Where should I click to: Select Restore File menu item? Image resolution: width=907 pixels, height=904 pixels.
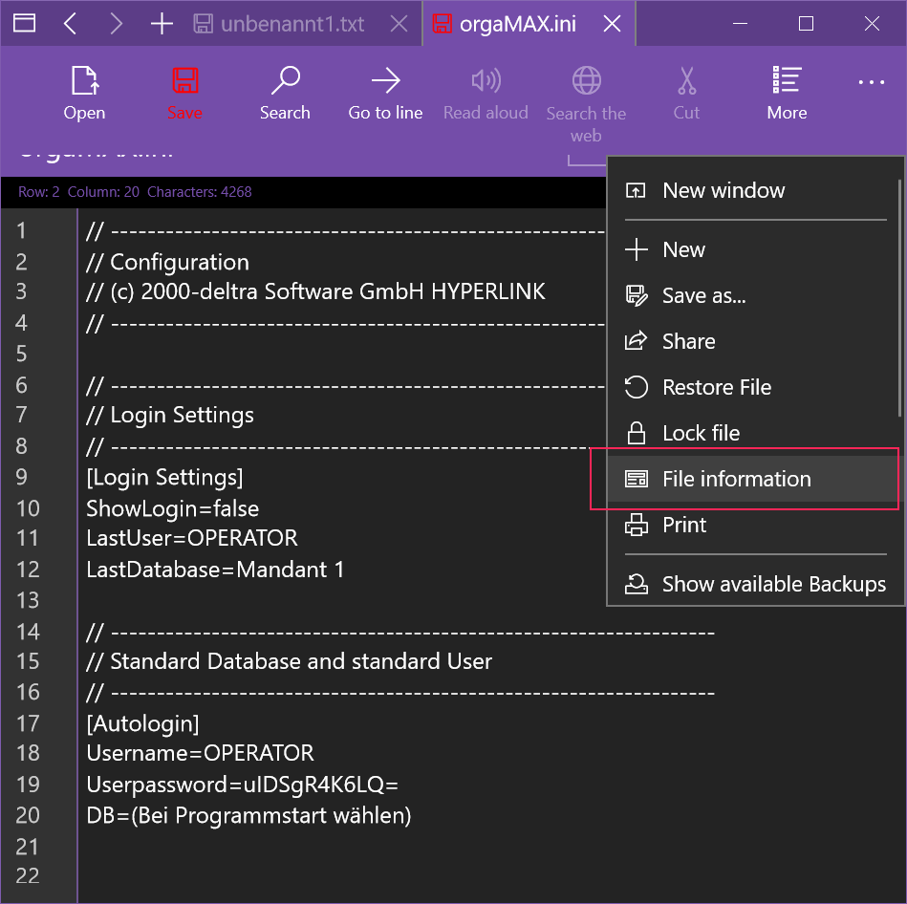[755, 387]
